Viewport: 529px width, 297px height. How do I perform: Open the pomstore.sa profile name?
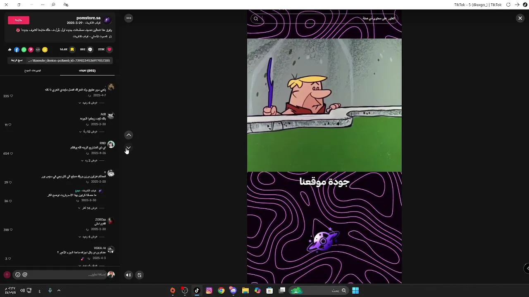pyautogui.click(x=88, y=18)
